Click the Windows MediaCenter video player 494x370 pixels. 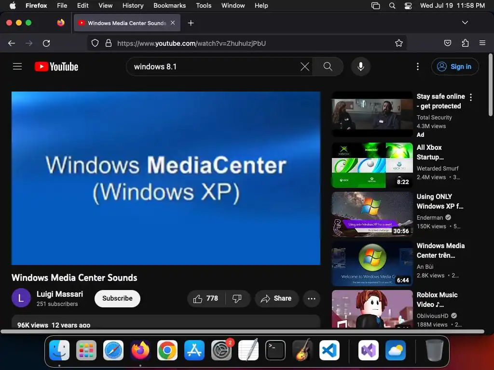point(166,178)
